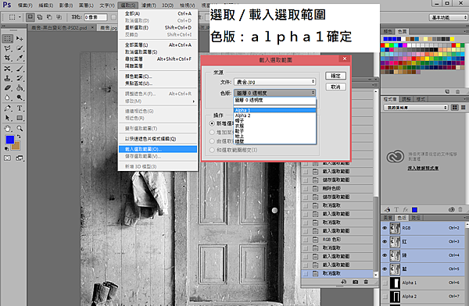Click 取消 in the load selection dialog
469x306 pixels.
coord(335,87)
